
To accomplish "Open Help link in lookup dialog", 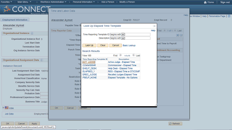I will point(153,30).
